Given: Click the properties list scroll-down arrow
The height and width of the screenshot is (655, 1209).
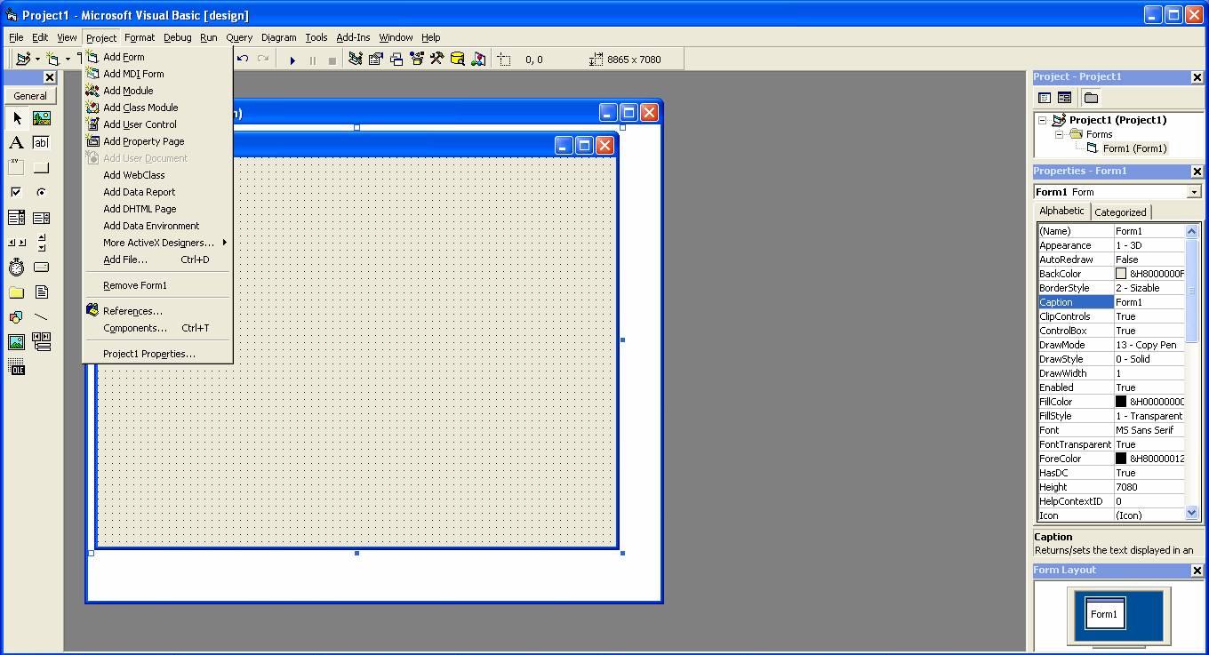Looking at the screenshot, I should (x=1192, y=513).
